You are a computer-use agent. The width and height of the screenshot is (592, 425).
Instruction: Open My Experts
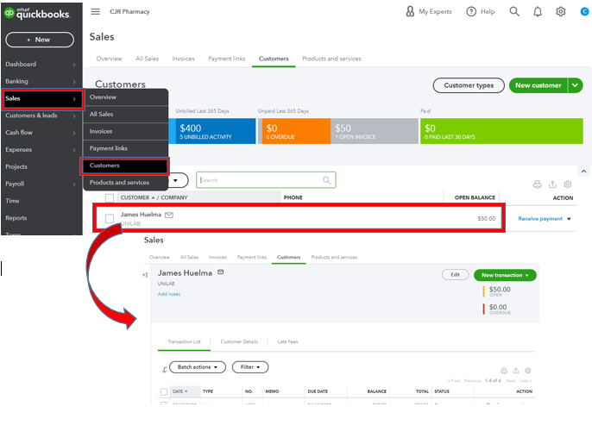(x=429, y=12)
